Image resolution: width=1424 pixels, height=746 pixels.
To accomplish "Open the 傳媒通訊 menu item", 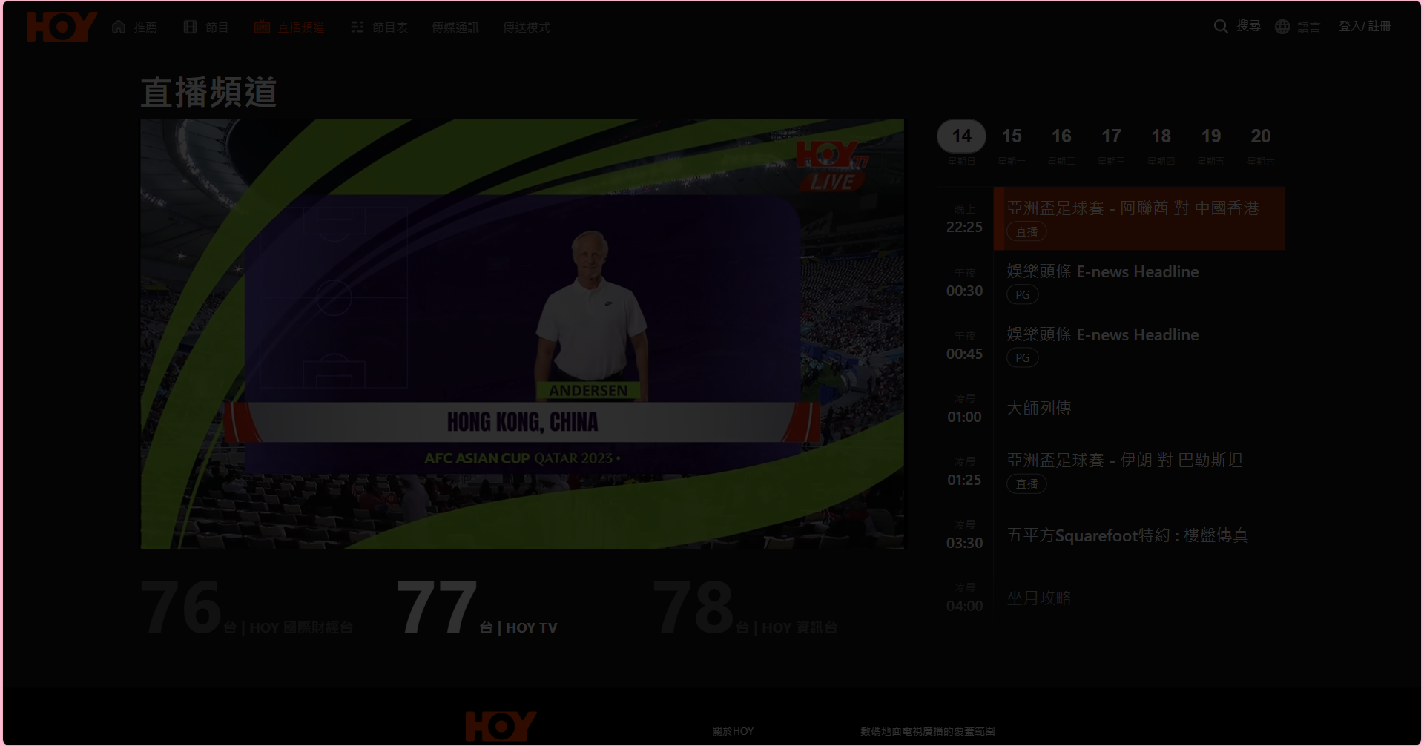I will coord(455,27).
